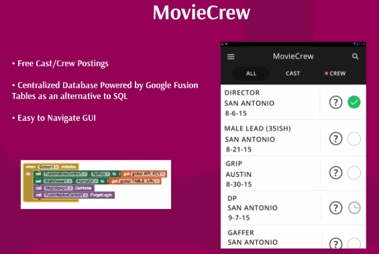Open the ApiKey property dropdown in blocks
Screen dimensions: 379x254
101,174
